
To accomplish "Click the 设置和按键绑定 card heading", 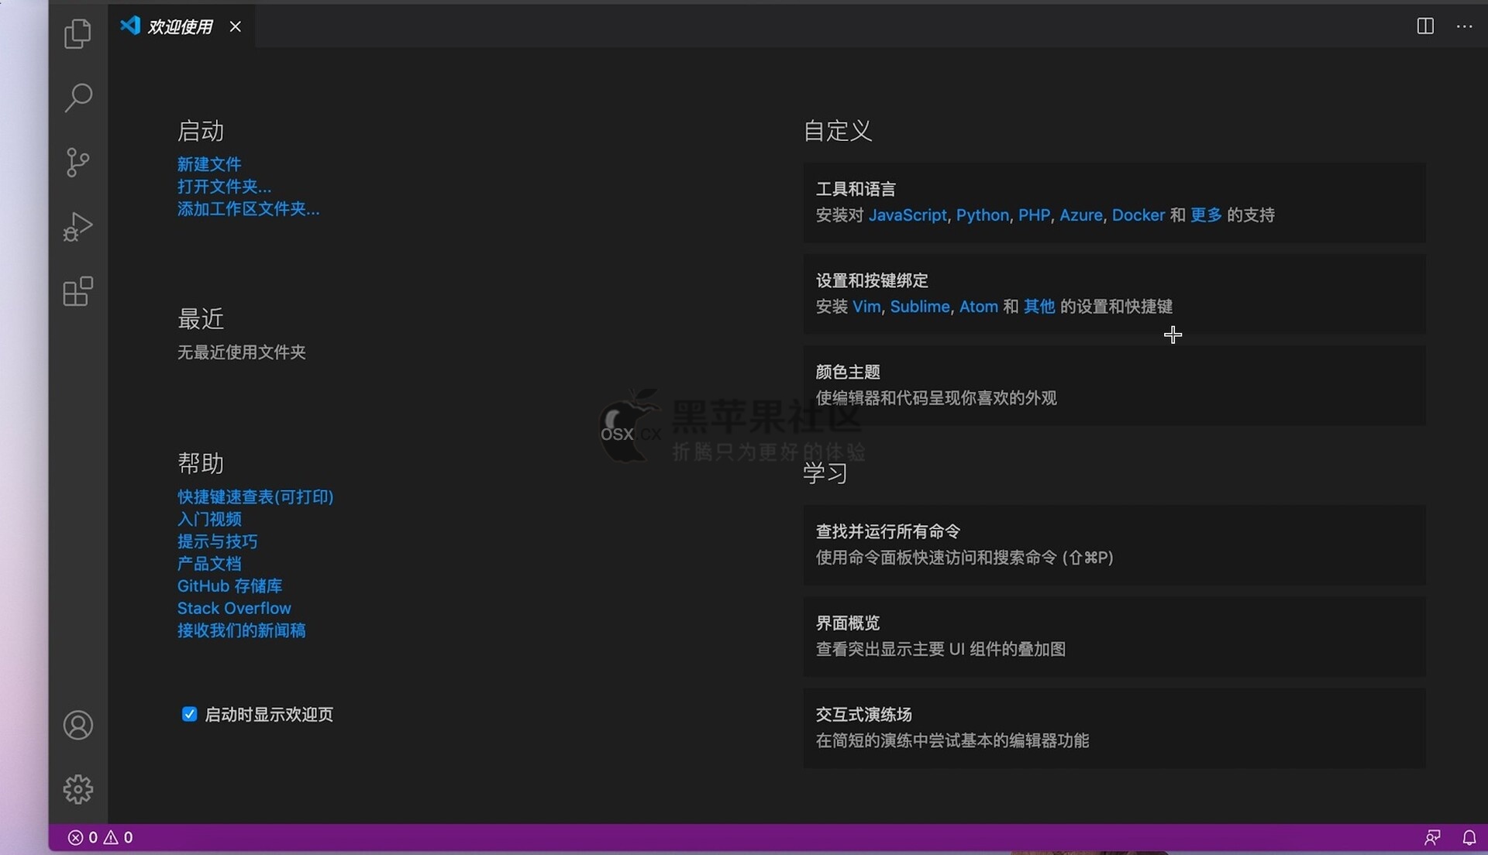I will tap(872, 280).
